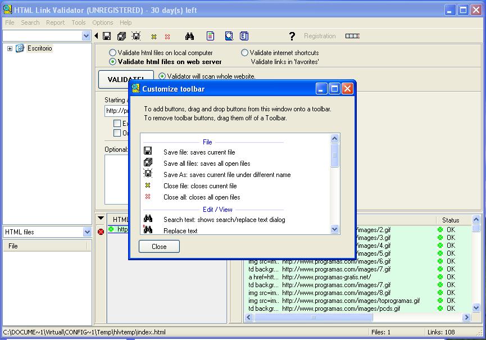Click the green OK icon for images/2.gif
Image resolution: width=486 pixels, height=340 pixels.
(440, 230)
